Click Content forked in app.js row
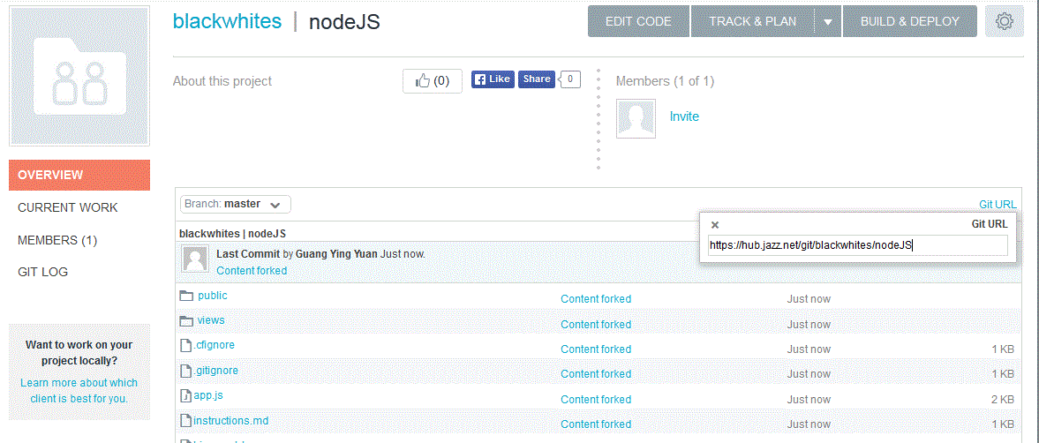This screenshot has width=1039, height=443. 596,399
